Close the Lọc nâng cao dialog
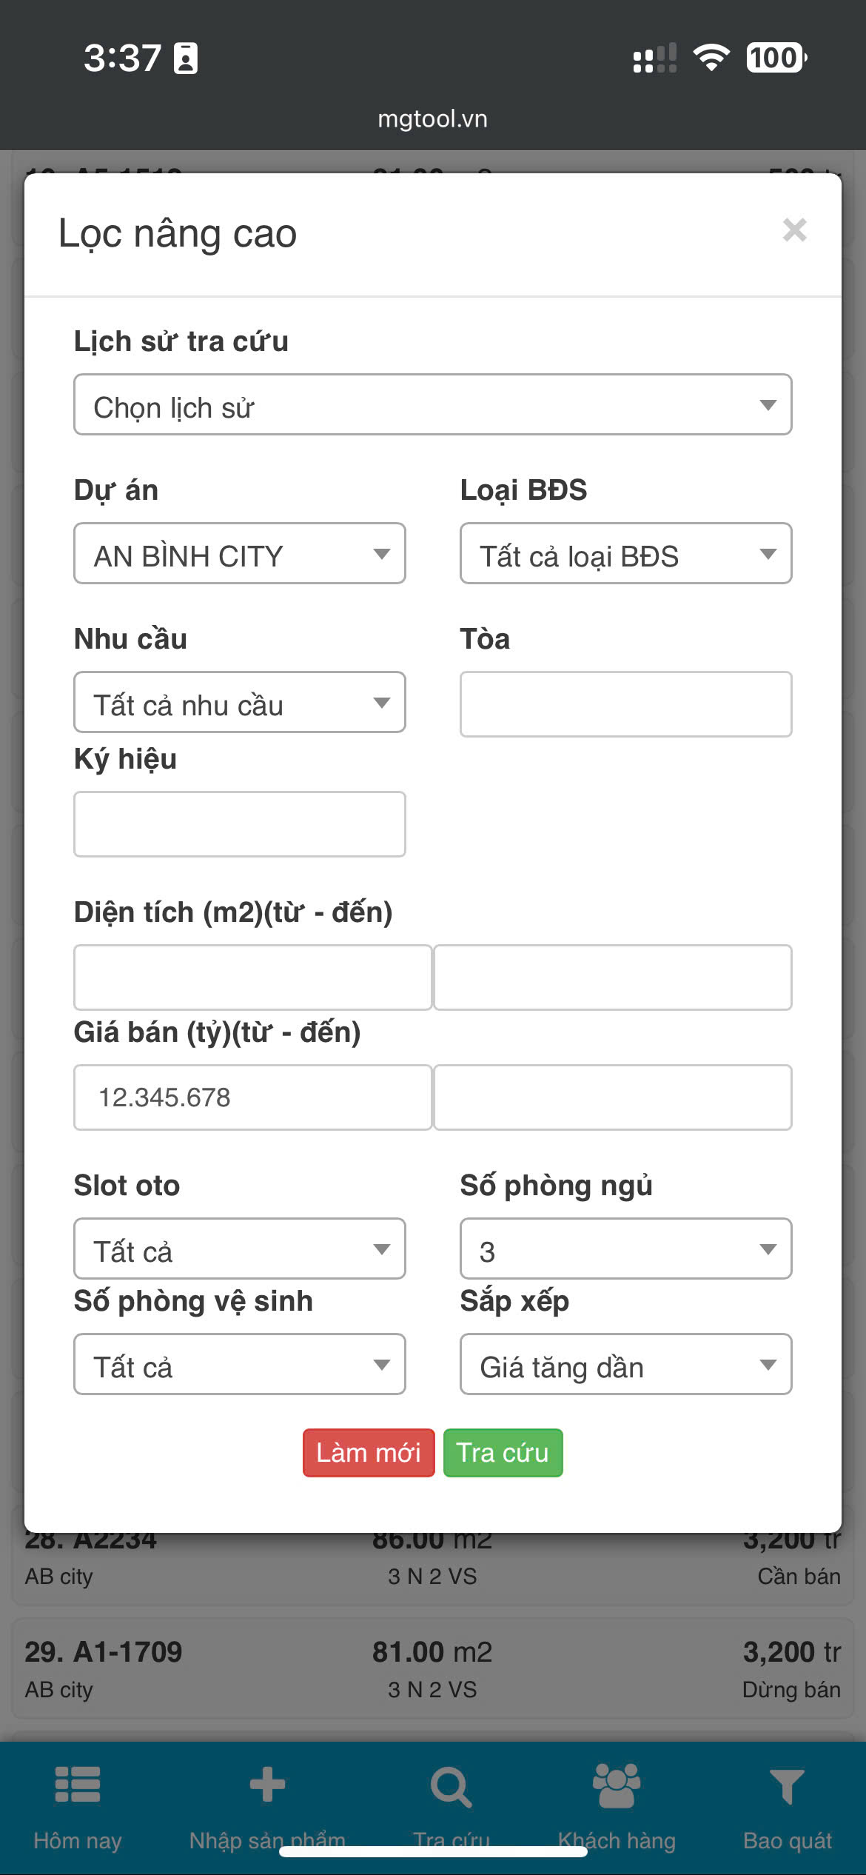The width and height of the screenshot is (866, 1875). tap(794, 230)
